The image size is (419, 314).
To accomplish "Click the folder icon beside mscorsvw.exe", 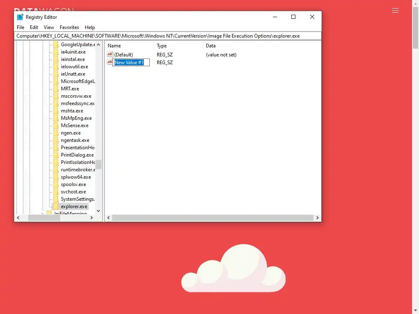I will point(56,96).
